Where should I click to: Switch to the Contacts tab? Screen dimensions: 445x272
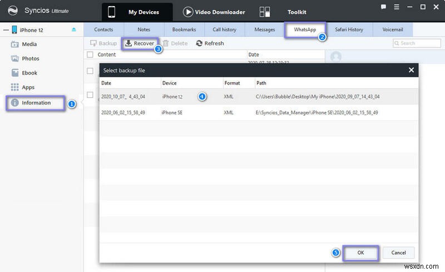[103, 29]
